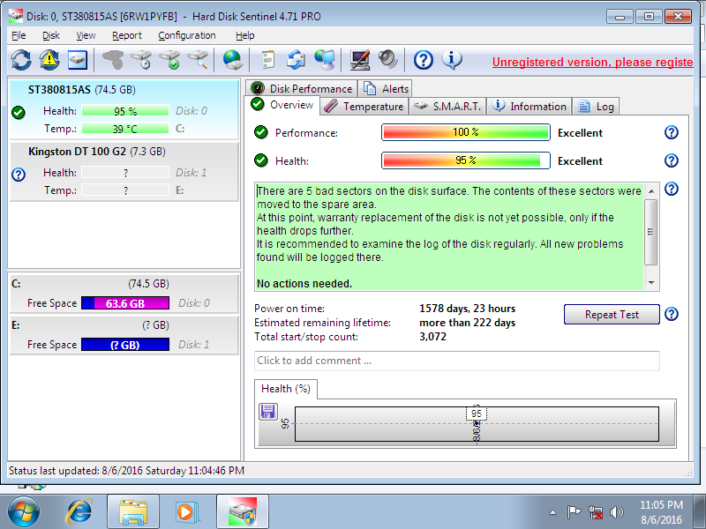
Task: Click help icon next to Health bar
Action: (672, 160)
